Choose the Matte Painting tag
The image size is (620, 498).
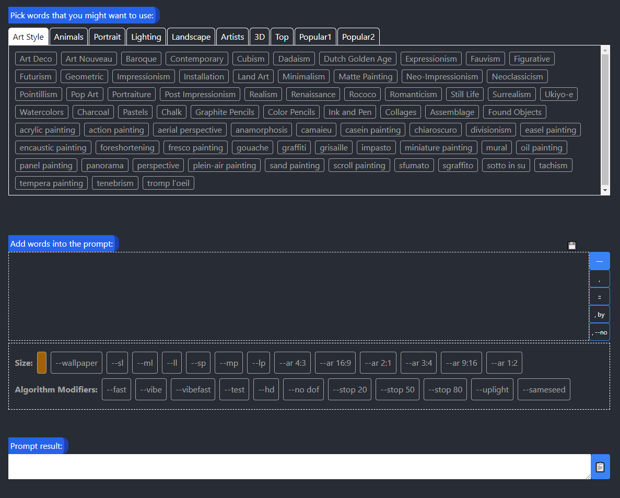click(x=366, y=76)
